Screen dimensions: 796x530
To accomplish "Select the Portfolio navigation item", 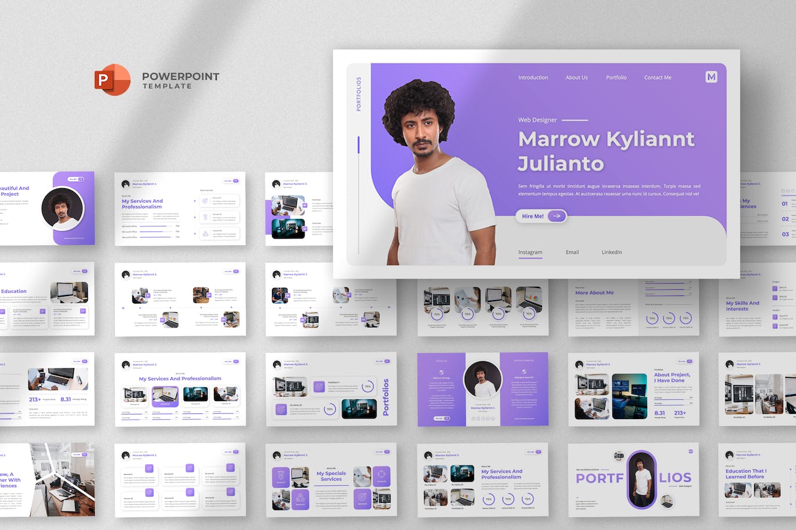I will (x=616, y=77).
